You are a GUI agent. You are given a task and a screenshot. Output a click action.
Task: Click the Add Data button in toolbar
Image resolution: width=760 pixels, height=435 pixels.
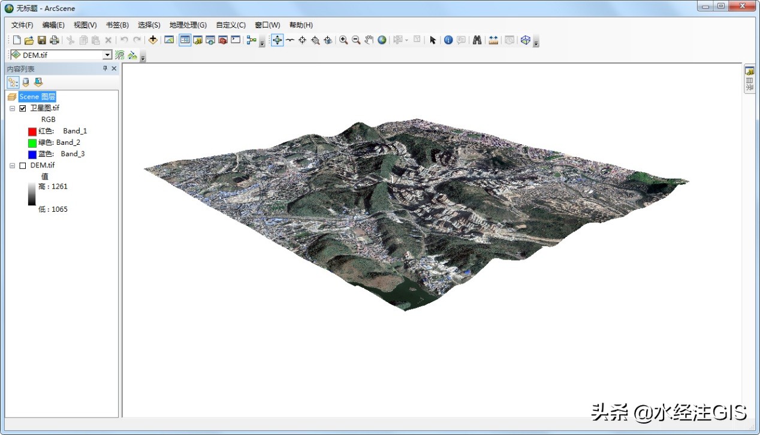(153, 40)
